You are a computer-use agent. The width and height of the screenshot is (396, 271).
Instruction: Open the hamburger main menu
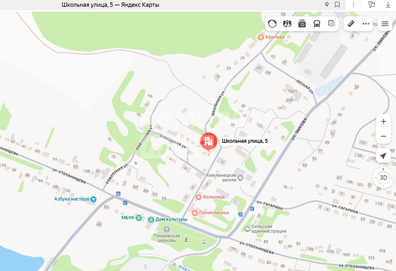point(385,24)
